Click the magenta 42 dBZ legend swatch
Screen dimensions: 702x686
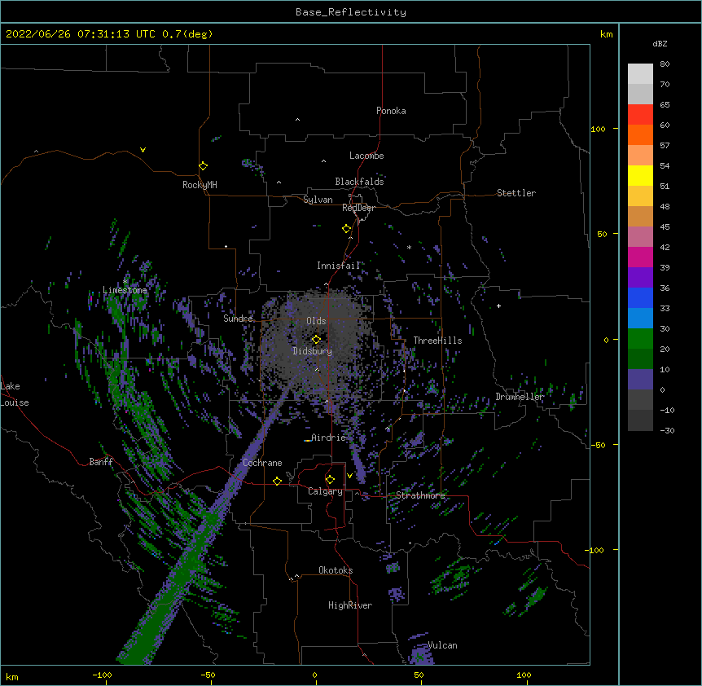[640, 257]
